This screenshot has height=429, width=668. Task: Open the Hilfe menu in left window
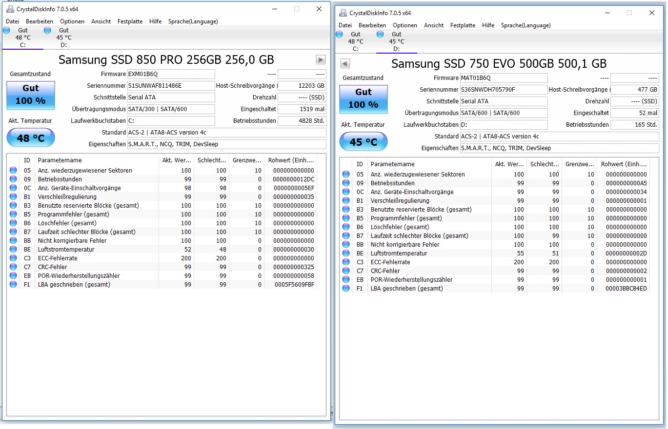[156, 21]
